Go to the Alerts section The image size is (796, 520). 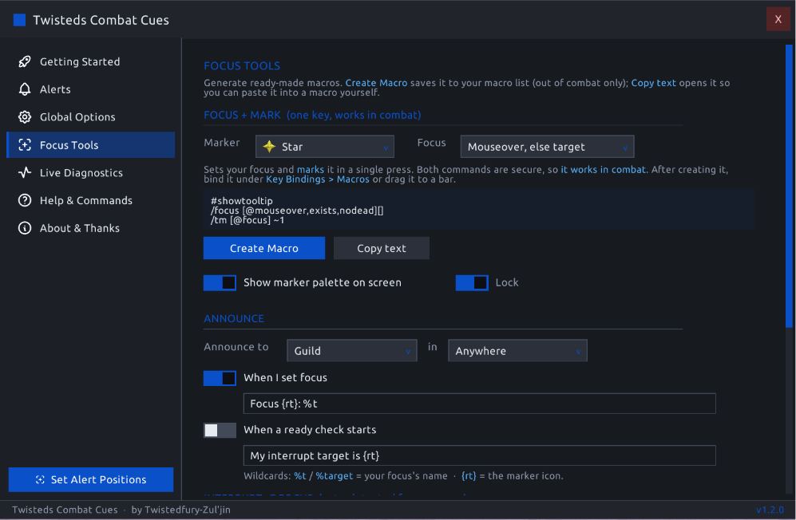pos(91,89)
